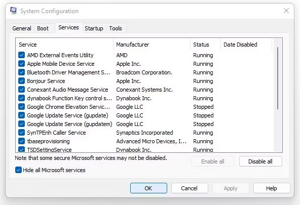Select the Services tab

pyautogui.click(x=69, y=27)
